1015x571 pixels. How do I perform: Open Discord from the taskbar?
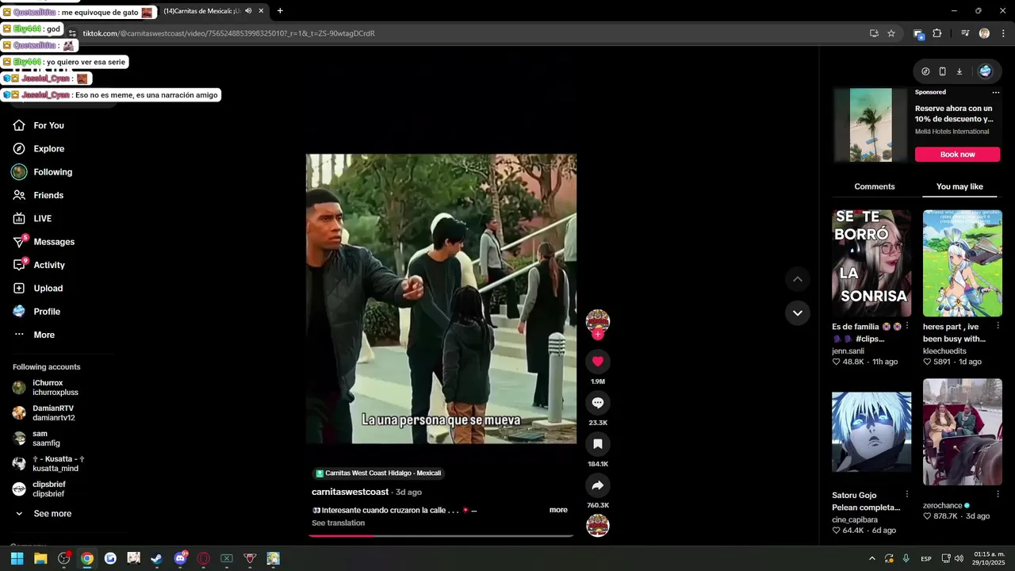click(180, 558)
